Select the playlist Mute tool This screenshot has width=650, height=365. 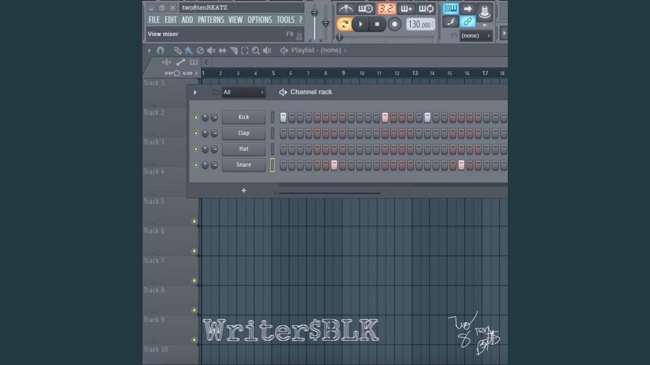click(211, 50)
